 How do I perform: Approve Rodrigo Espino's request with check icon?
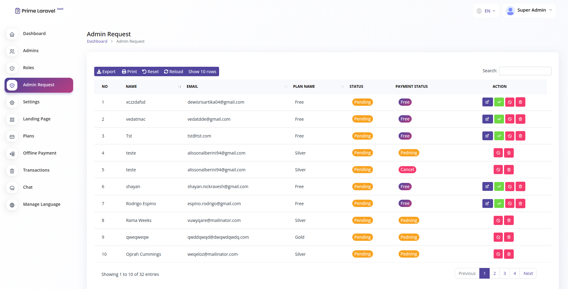[499, 203]
